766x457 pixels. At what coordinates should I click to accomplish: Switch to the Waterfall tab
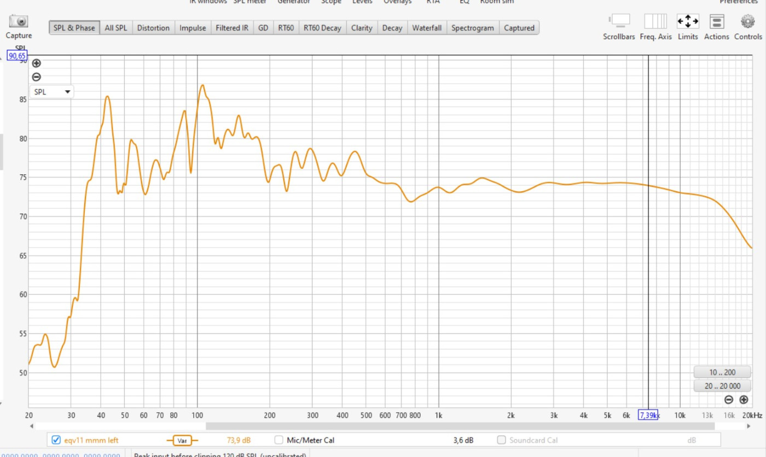[427, 28]
